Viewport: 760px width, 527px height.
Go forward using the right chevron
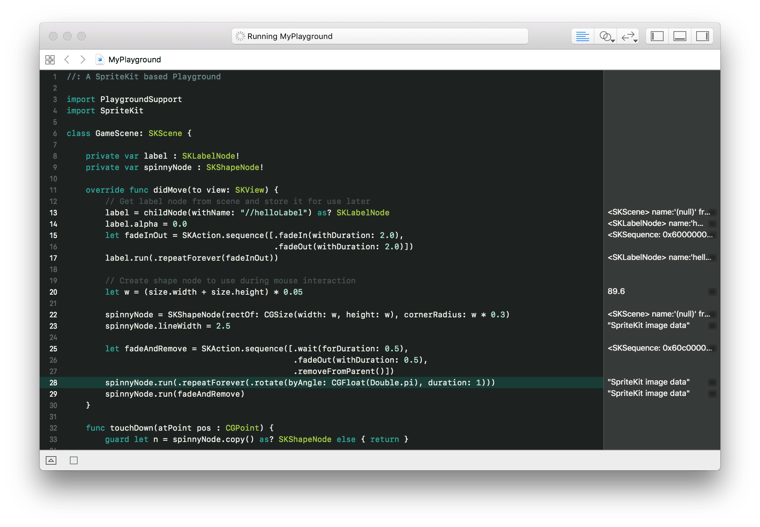pyautogui.click(x=83, y=59)
